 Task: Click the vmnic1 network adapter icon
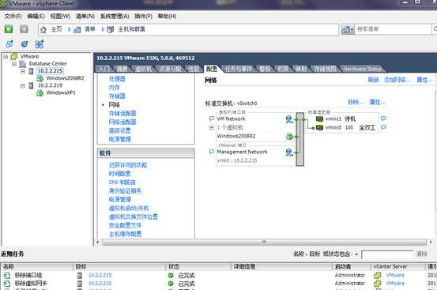pyautogui.click(x=319, y=119)
